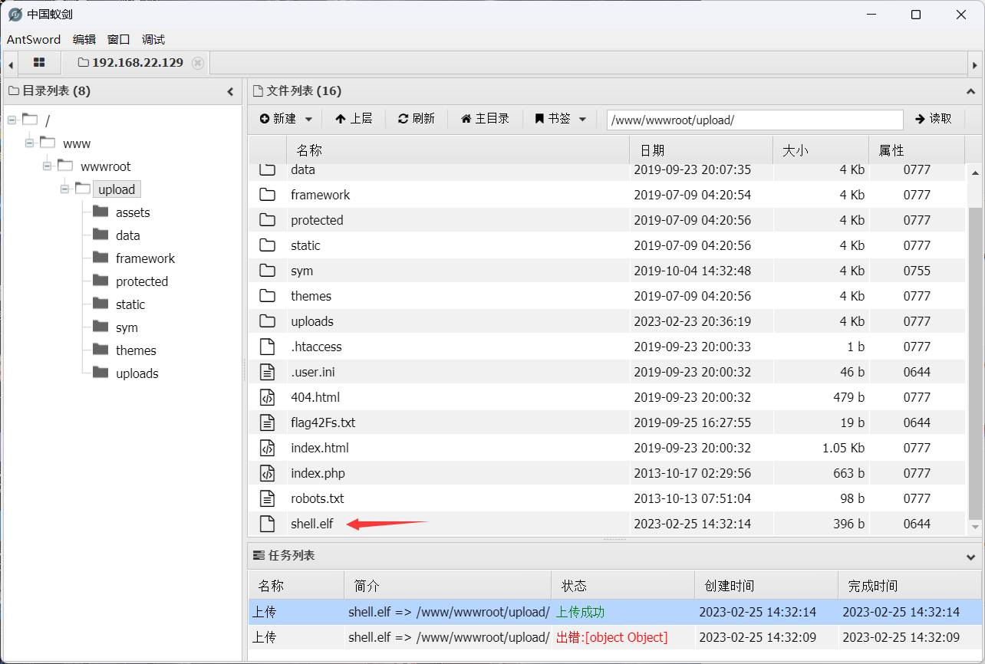Screen dimensions: 985x664
Task: Click inside the /www/wwwroot/upload/ path field
Action: (x=754, y=120)
